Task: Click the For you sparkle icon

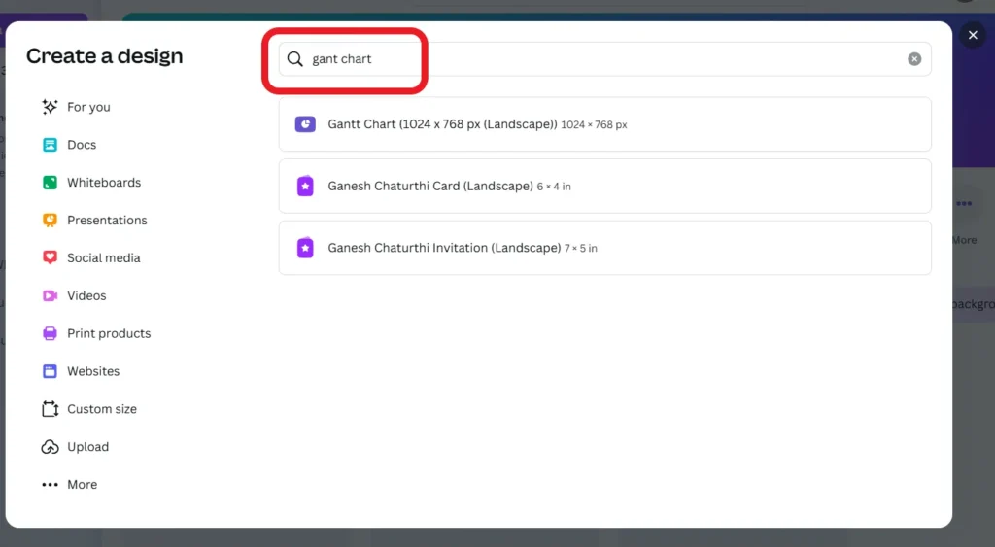Action: click(50, 107)
